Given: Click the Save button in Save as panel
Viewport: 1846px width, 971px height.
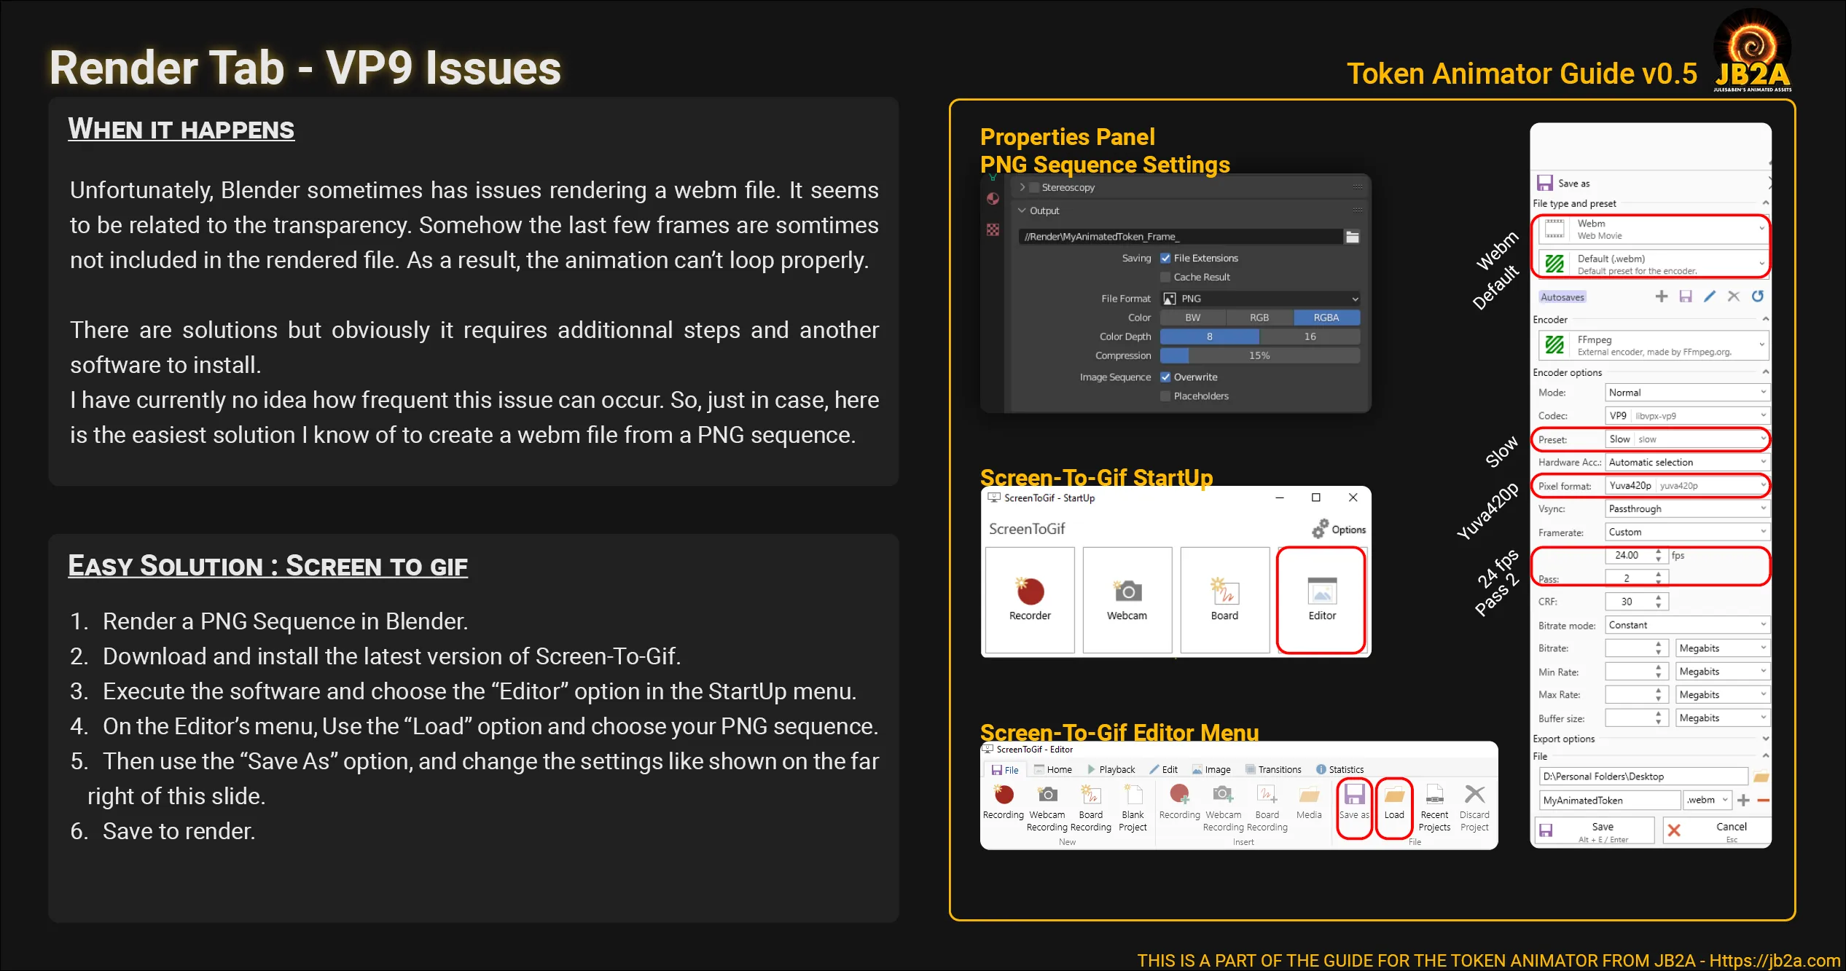Looking at the screenshot, I should click(x=1595, y=831).
